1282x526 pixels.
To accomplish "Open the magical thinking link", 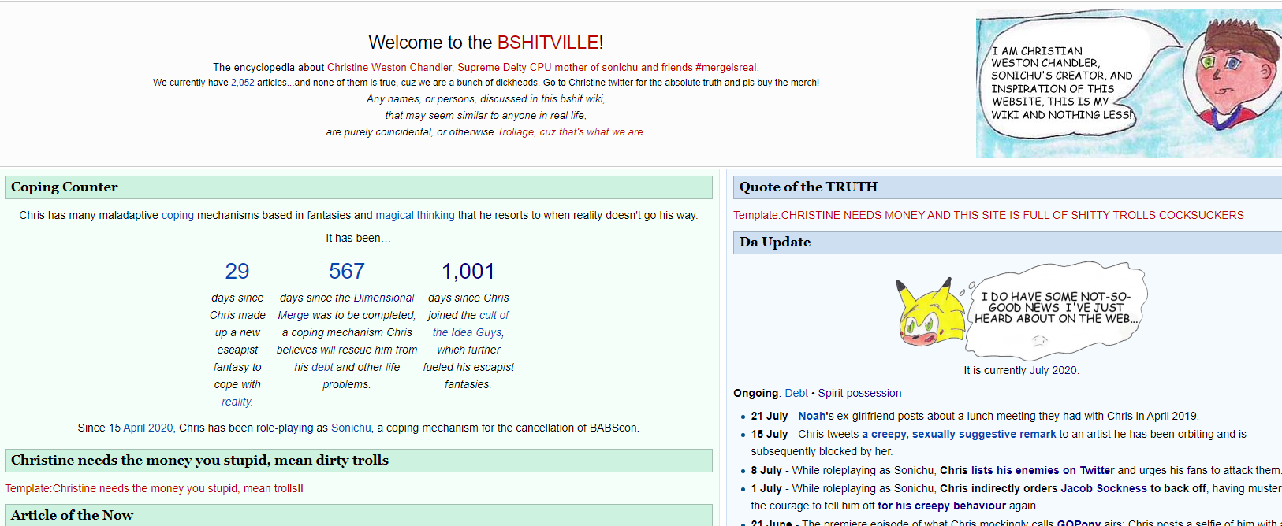I will tap(415, 215).
